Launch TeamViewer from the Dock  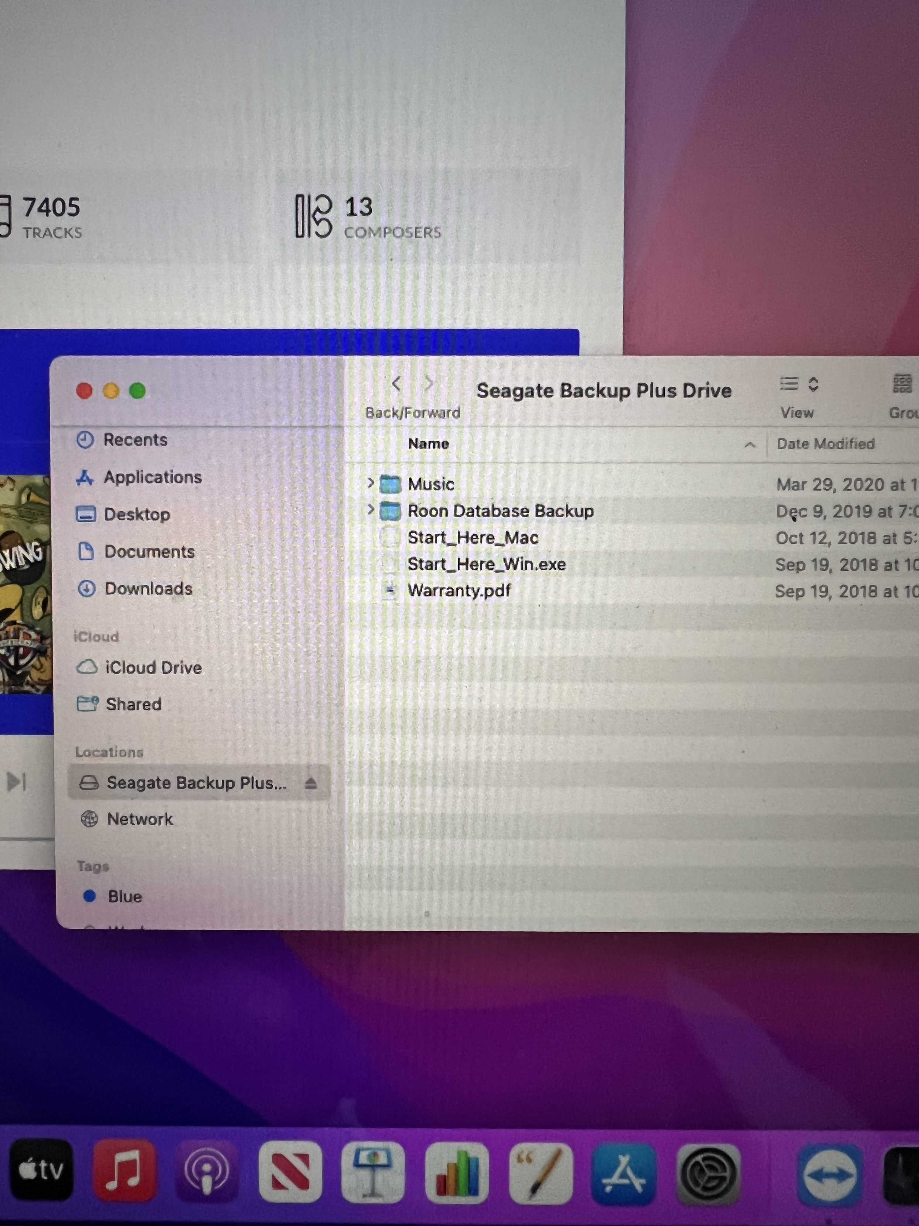[829, 1176]
